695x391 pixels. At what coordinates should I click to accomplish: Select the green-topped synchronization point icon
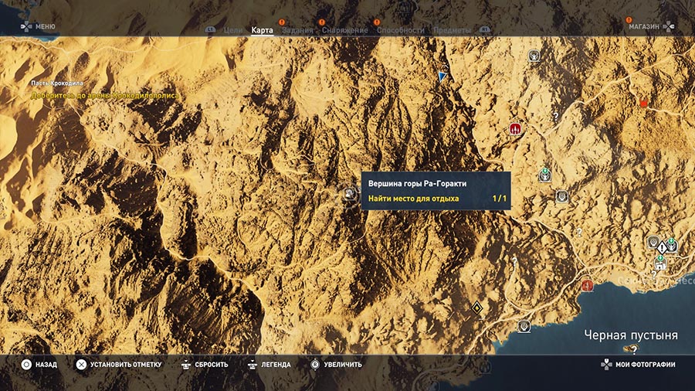tap(545, 174)
